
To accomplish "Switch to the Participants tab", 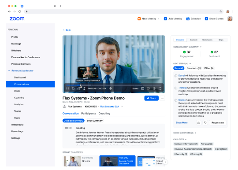I will 89,114.
